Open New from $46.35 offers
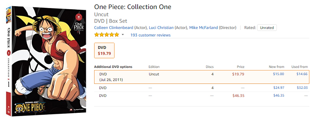This screenshot has height=124, width=315. (279, 95)
